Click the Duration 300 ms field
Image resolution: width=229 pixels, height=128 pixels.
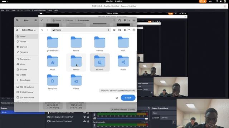(x=168, y=118)
